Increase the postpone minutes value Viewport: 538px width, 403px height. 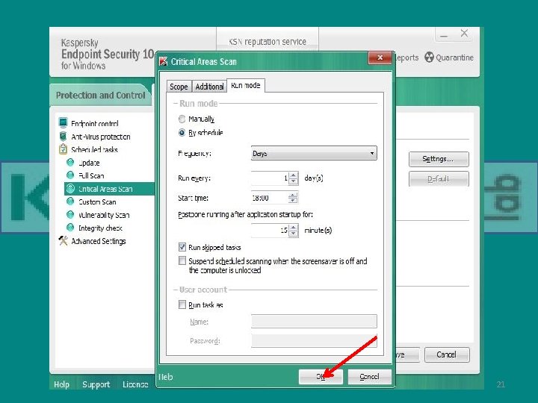pos(293,227)
